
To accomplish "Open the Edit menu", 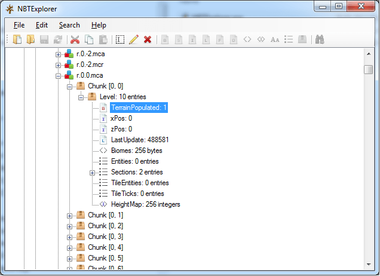I will tap(42, 25).
